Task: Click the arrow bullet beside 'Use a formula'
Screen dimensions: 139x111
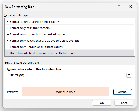Action: point(8,53)
